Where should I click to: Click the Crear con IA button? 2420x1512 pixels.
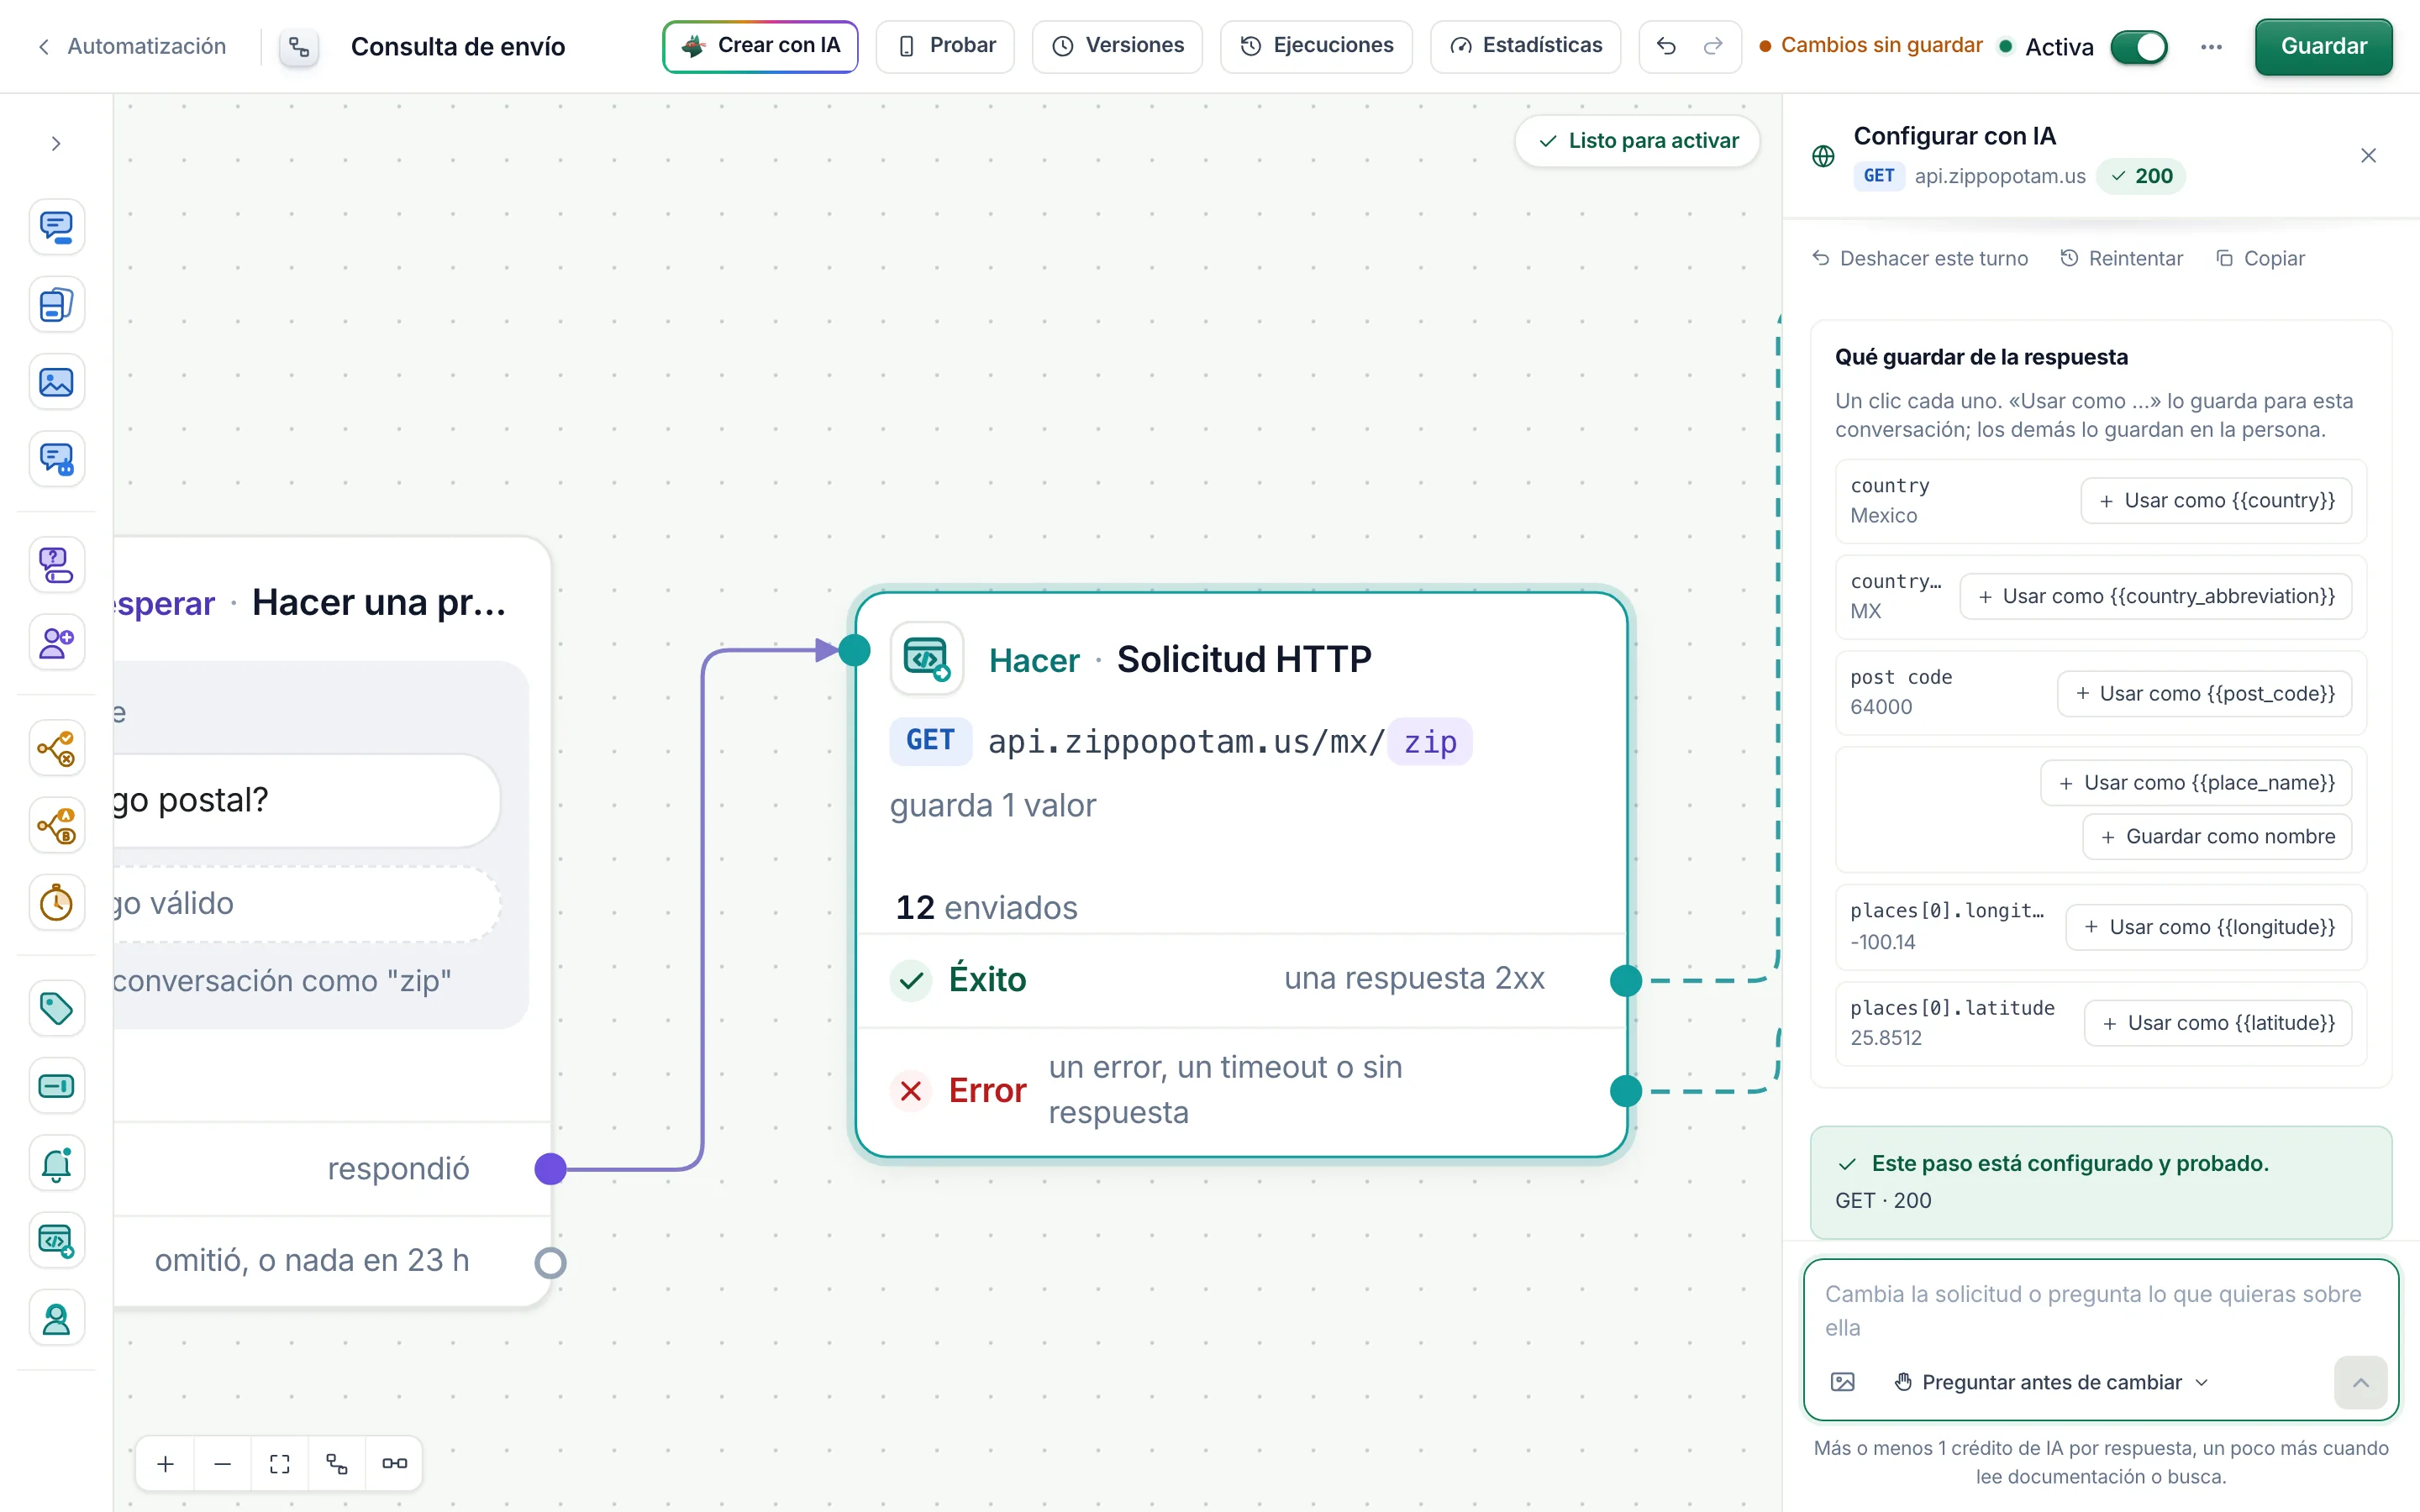coord(760,46)
